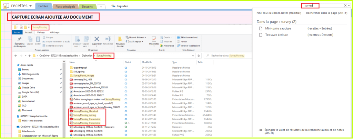Open the Mini-pains saucisse search result

(278, 28)
